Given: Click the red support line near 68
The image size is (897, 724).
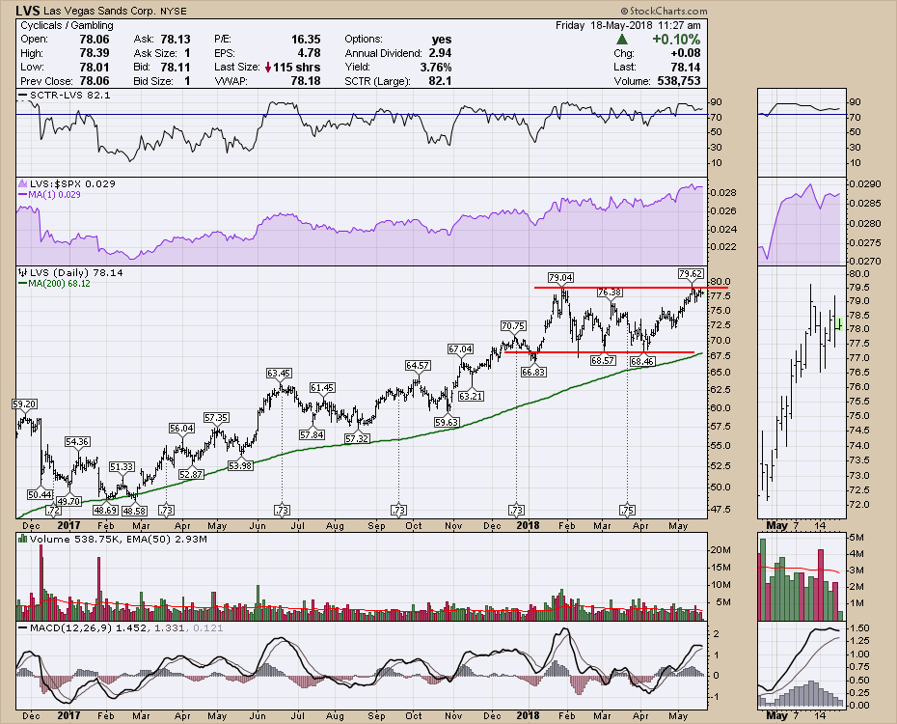Looking at the screenshot, I should [600, 352].
